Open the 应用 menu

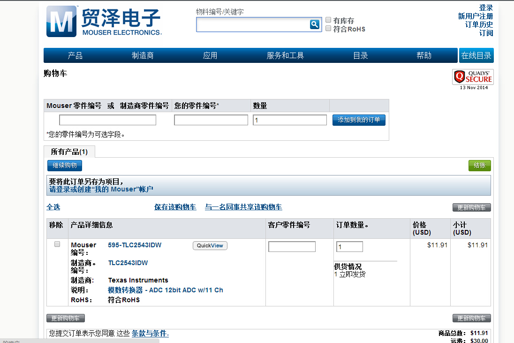tap(210, 55)
